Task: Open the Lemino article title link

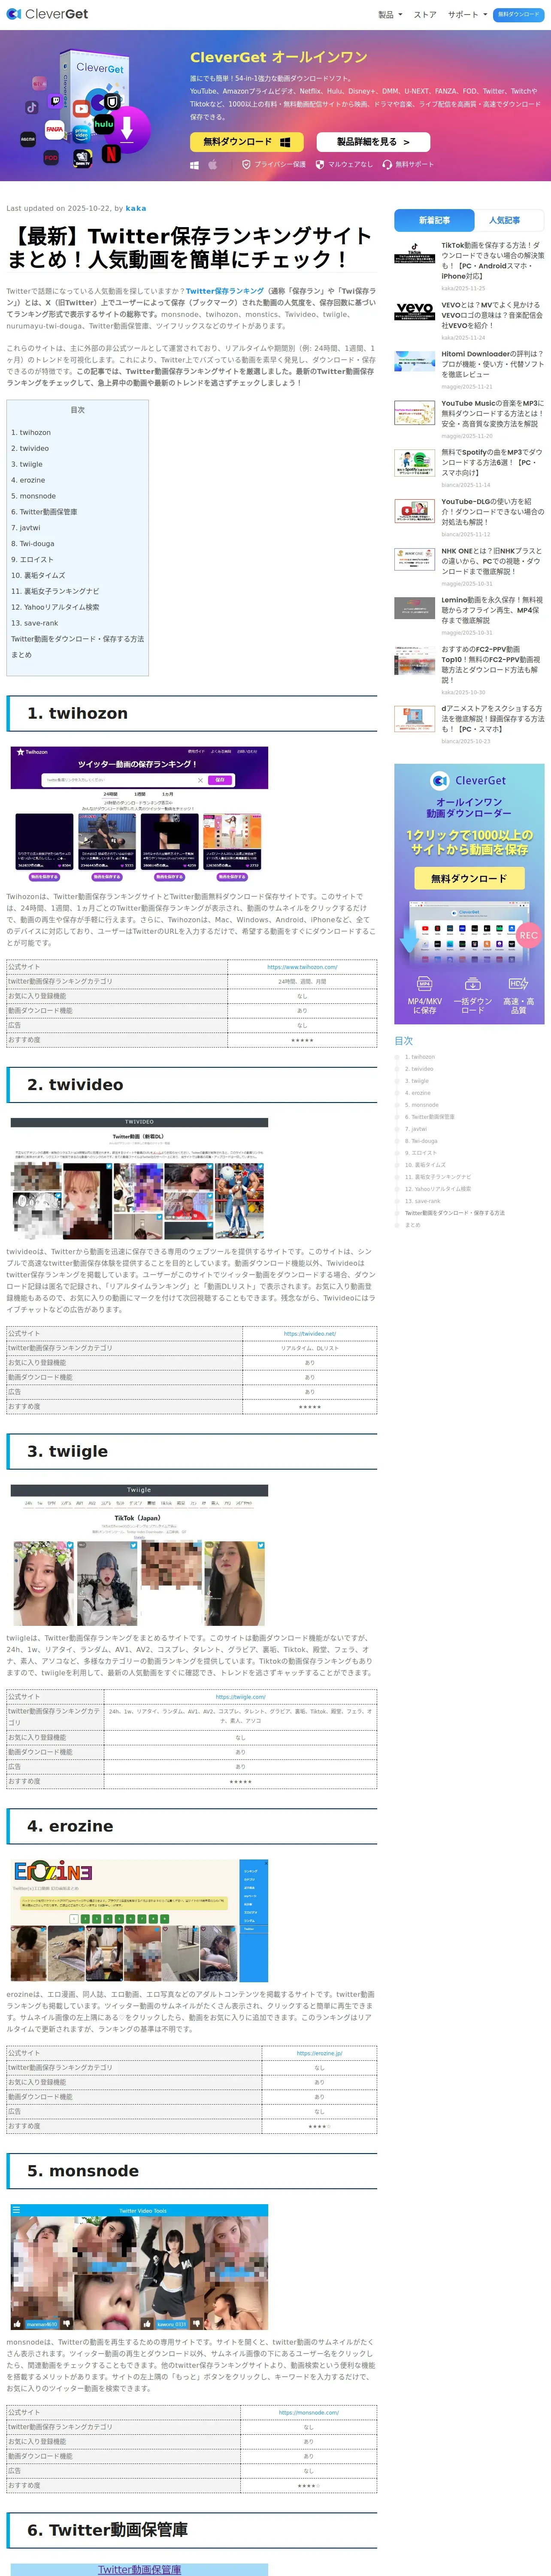Action: [x=492, y=610]
